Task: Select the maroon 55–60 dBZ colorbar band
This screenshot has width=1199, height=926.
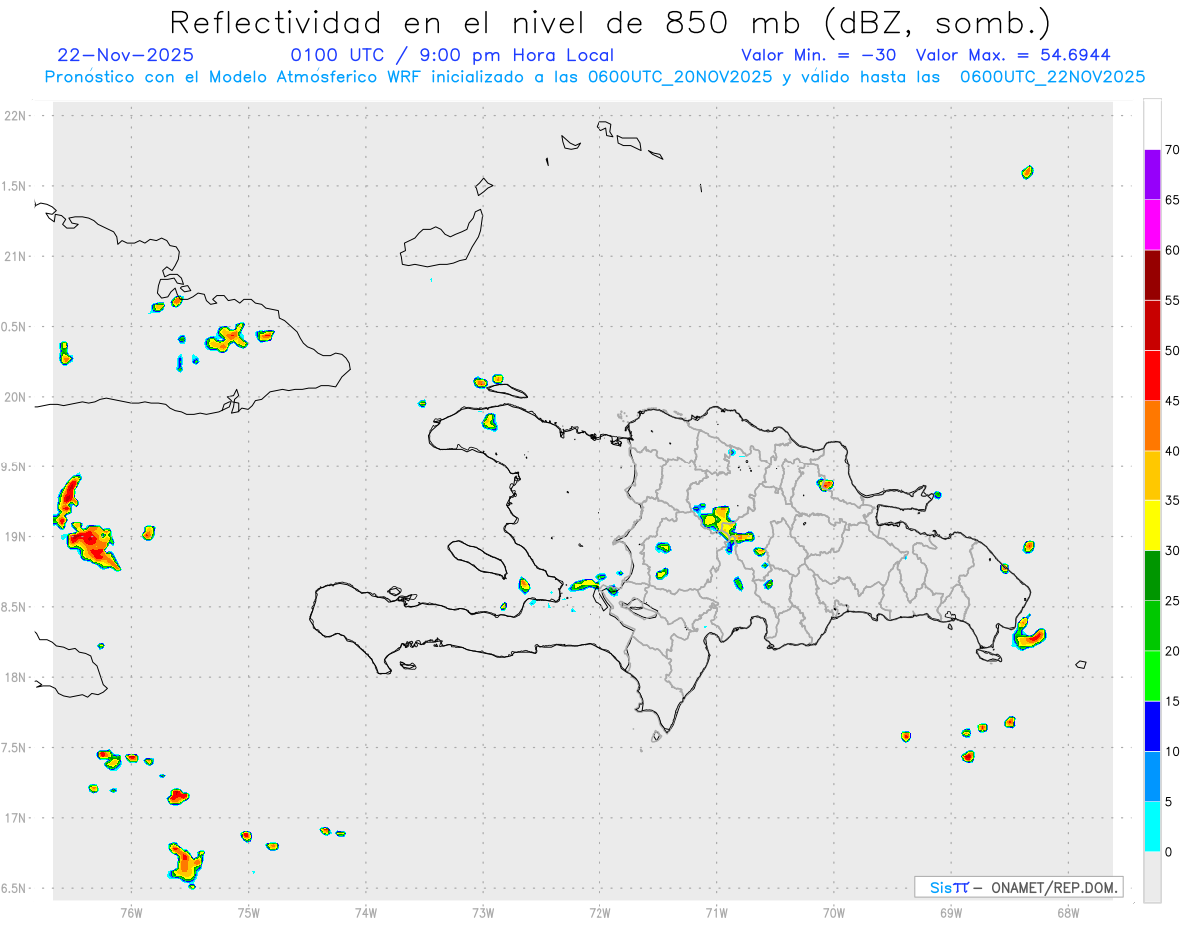Action: (x=1152, y=275)
